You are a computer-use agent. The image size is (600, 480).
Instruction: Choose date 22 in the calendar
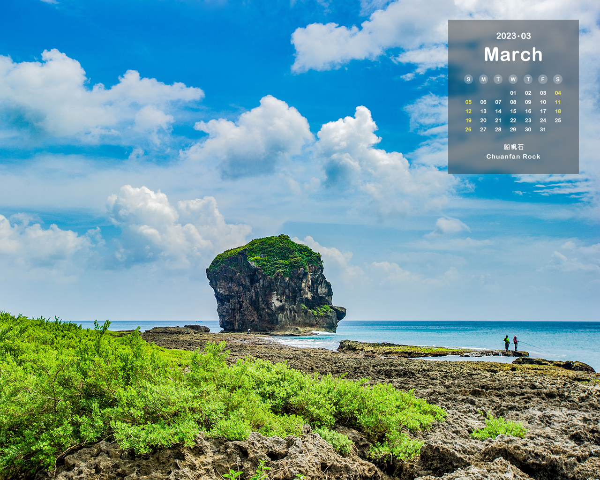coord(513,120)
